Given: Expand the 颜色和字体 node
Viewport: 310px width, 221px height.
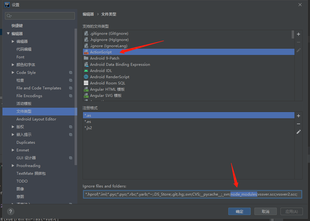Looking at the screenshot, I should coord(13,65).
